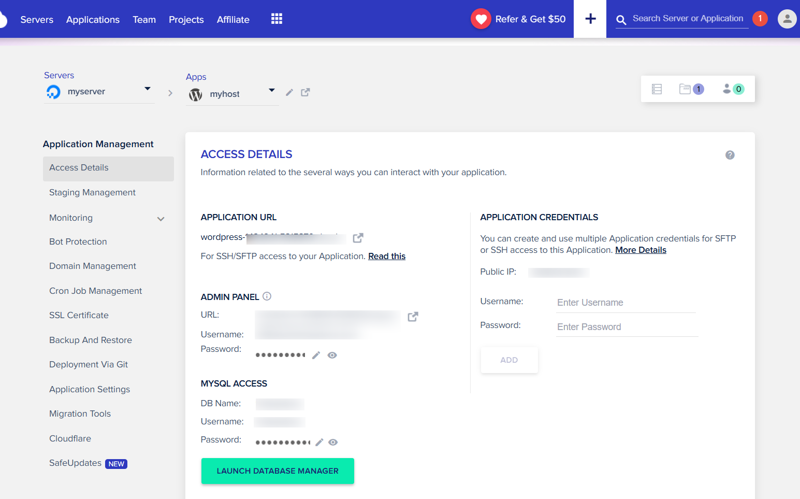Click the heart Refer & Get $50 icon

[481, 19]
